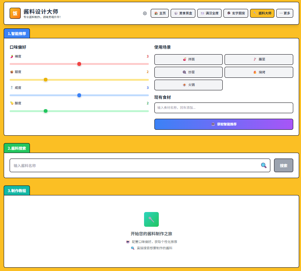301x271 pixels.
Task: Toggle the 蘸菜 usage scenario
Action: (259, 59)
